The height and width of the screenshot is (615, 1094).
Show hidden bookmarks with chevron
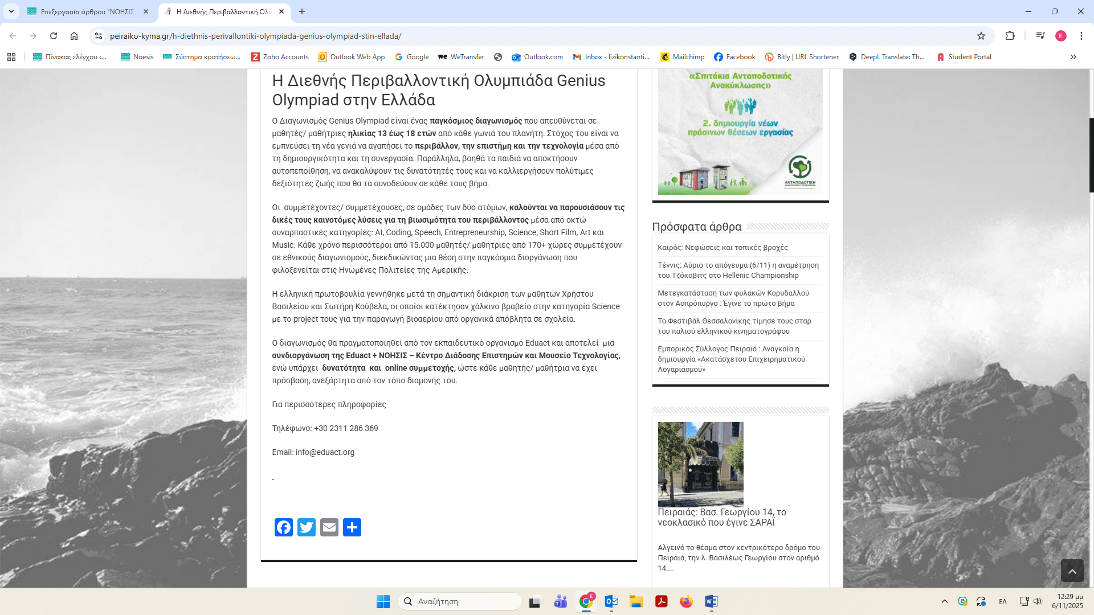1073,57
